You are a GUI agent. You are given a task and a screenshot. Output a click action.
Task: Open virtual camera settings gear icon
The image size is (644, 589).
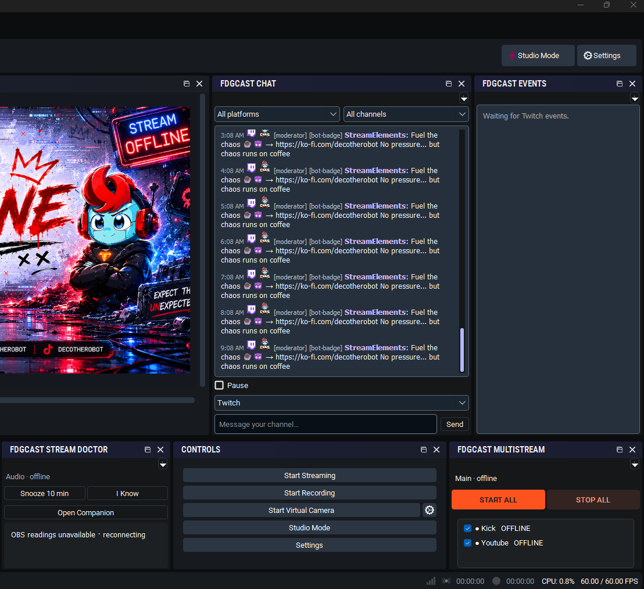point(429,510)
